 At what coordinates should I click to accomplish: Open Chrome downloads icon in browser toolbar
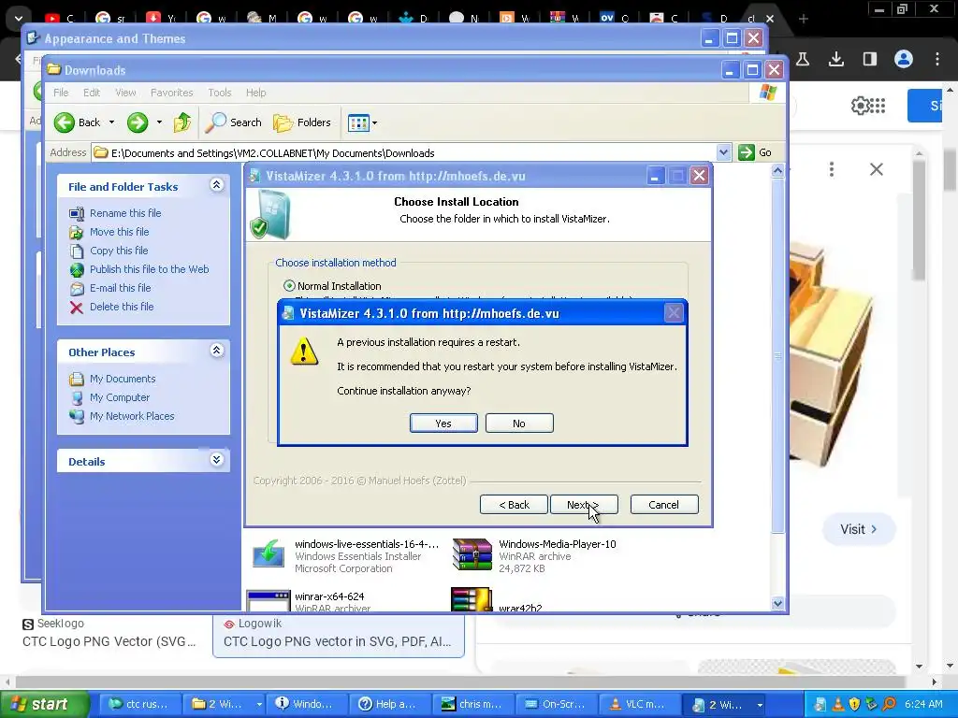[836, 59]
